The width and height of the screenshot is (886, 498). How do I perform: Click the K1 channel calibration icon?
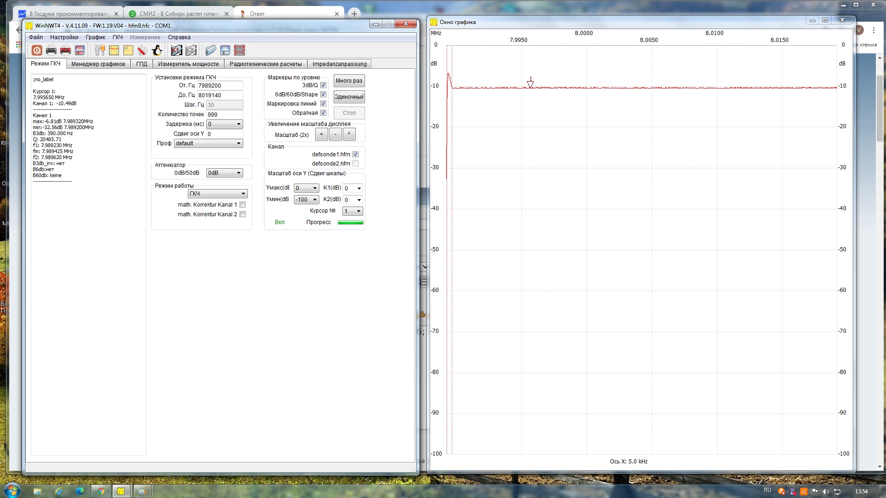point(176,50)
